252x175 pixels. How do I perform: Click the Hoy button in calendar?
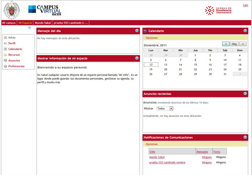234,44
